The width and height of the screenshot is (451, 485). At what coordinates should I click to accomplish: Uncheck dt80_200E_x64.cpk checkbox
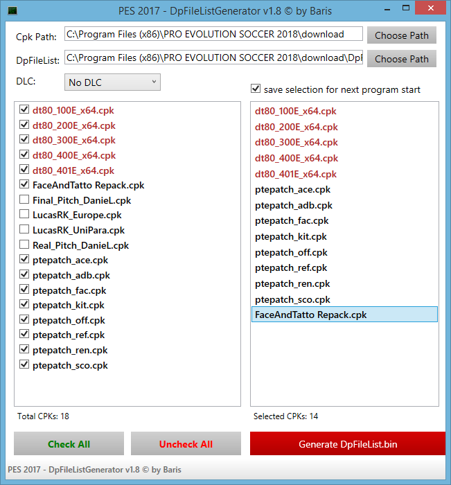click(24, 125)
